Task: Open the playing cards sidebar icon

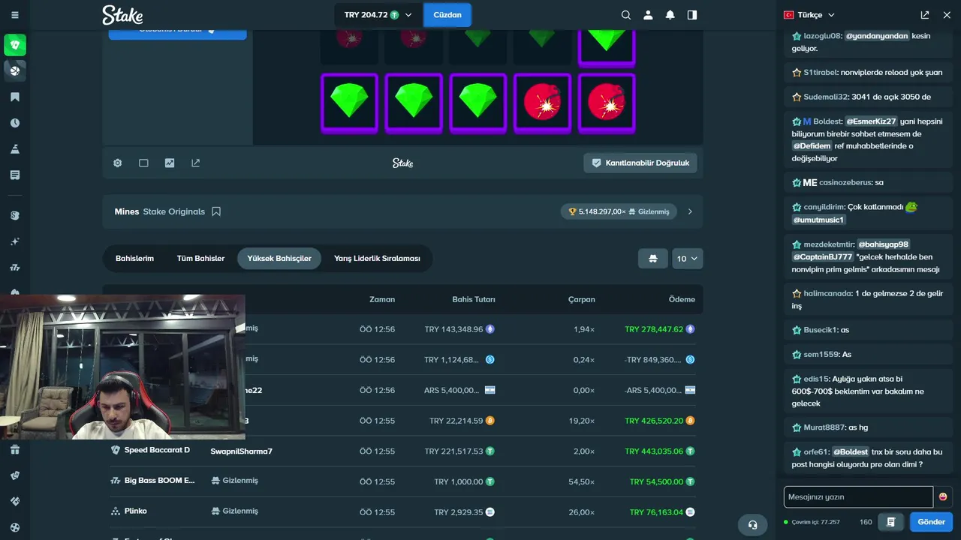Action: coord(15,475)
